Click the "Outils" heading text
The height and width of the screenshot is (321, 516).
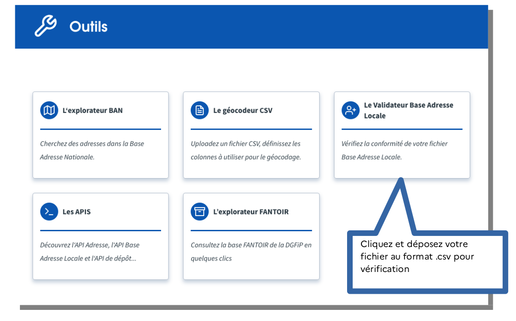88,27
